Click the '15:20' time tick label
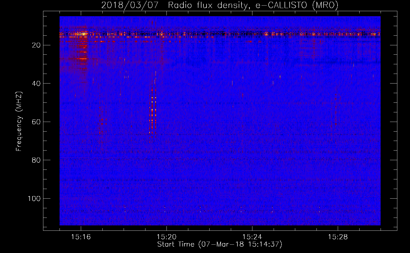 coord(166,237)
